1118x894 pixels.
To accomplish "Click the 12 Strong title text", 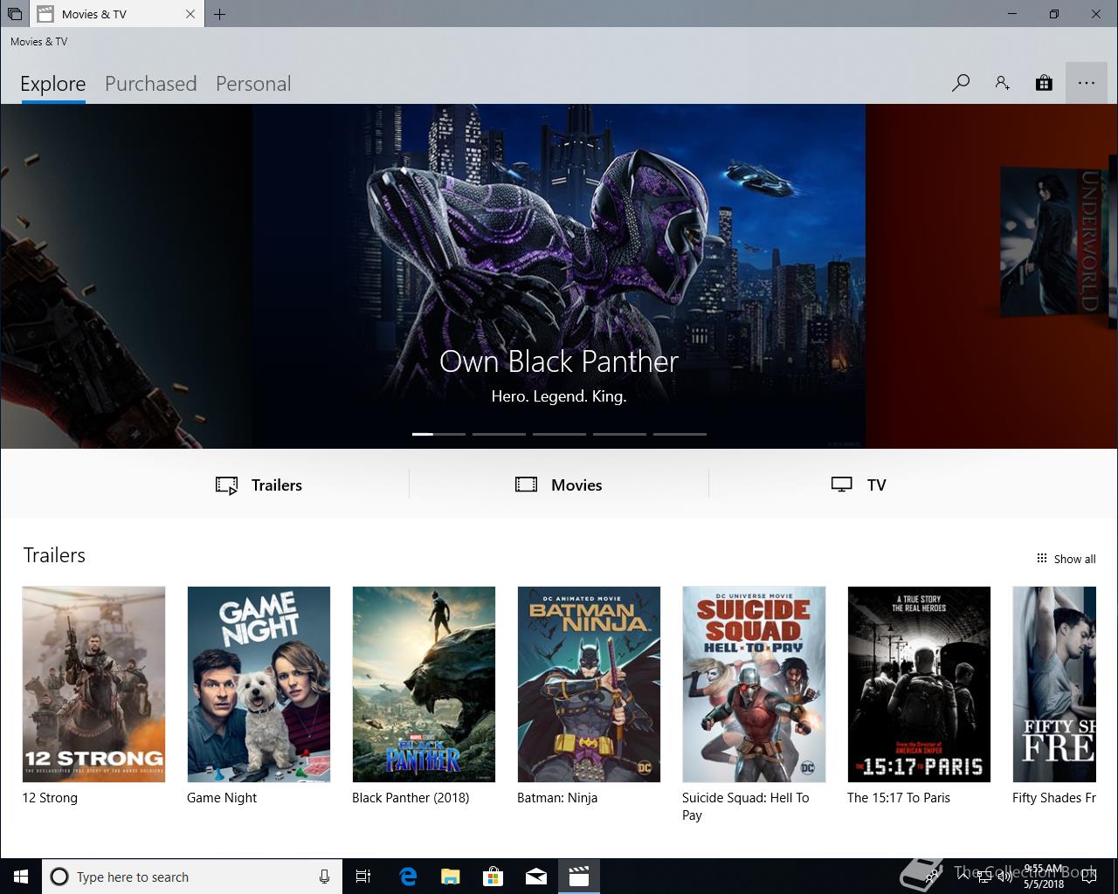I will tap(50, 798).
